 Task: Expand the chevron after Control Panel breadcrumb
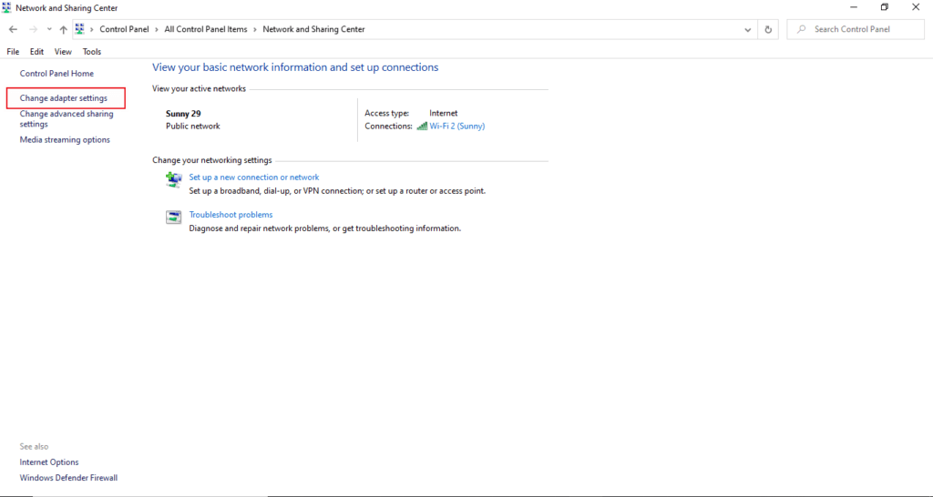(157, 29)
